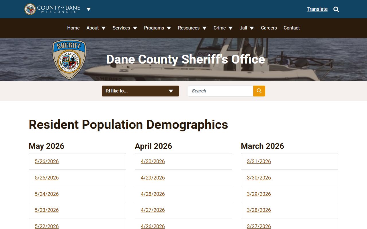
Task: Click the 3/28/2026 link
Action: point(259,210)
